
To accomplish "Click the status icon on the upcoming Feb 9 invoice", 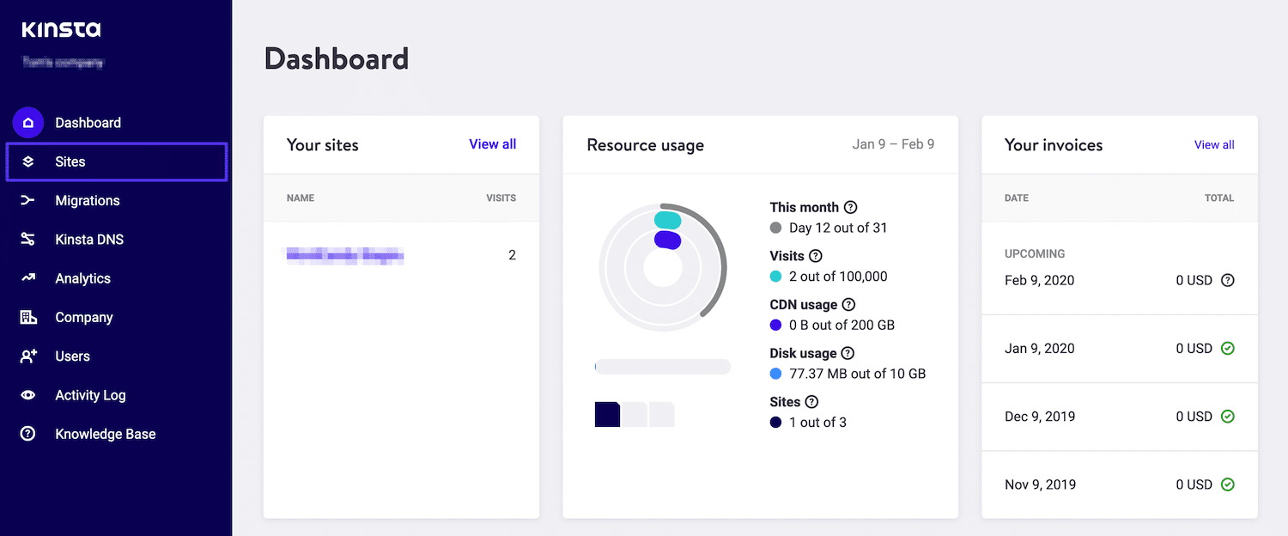I will click(x=1228, y=279).
